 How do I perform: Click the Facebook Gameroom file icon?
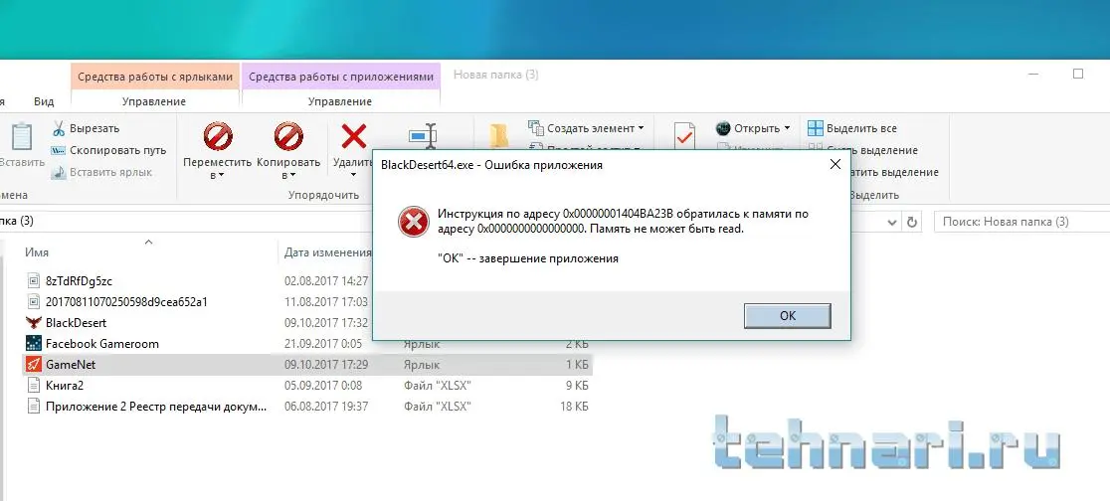coord(33,344)
